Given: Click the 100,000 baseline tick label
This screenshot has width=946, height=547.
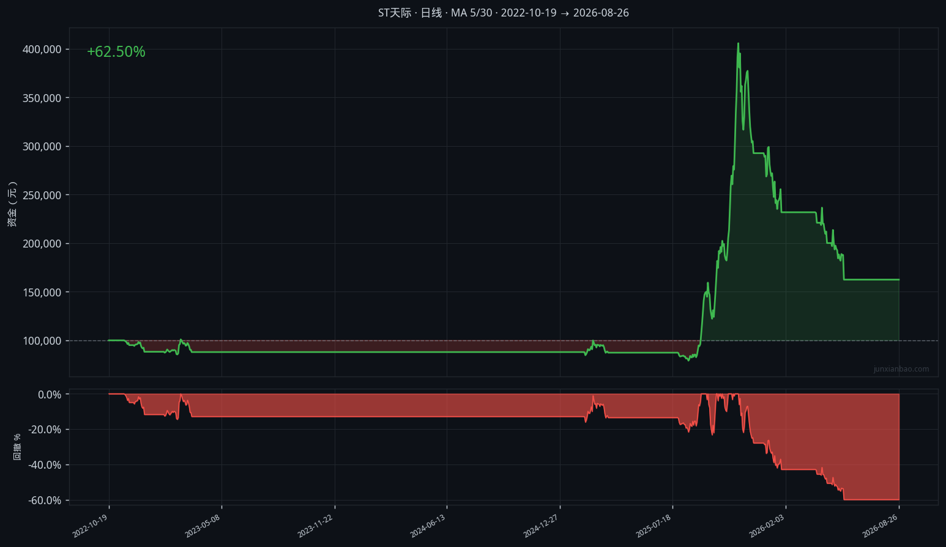Looking at the screenshot, I should [42, 341].
